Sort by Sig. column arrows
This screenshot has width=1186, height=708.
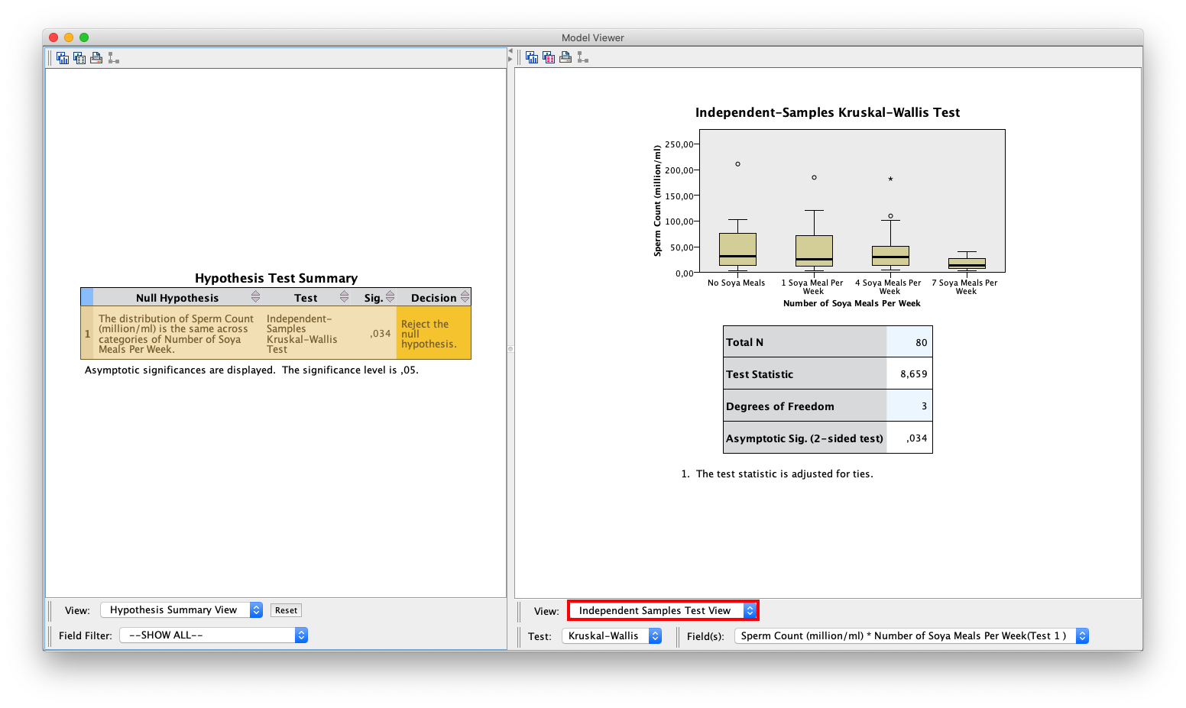390,297
